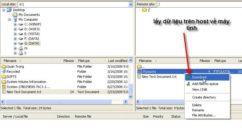This screenshot has width=242, height=132.
Task: Click the green Download arrow icon
Action: 188,77
